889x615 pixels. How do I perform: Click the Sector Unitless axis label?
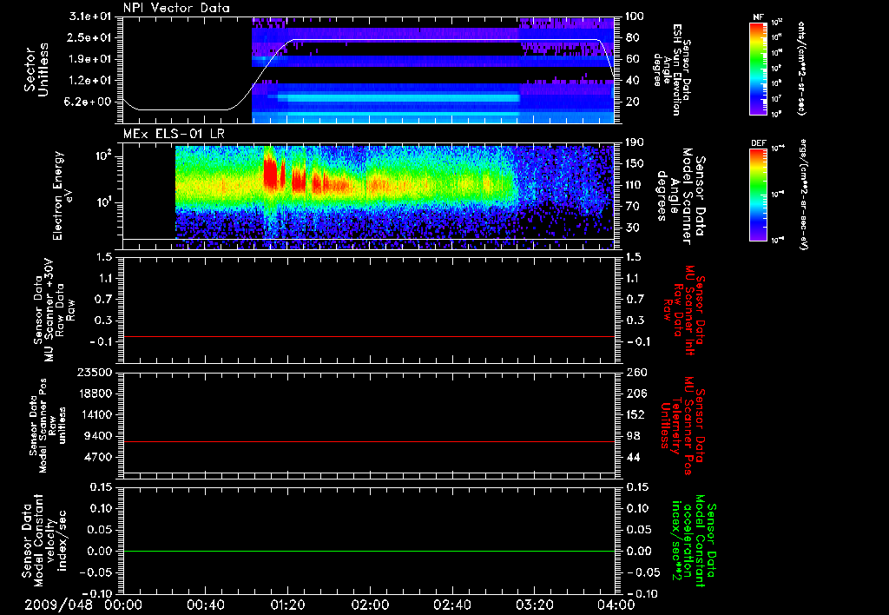tap(36, 69)
